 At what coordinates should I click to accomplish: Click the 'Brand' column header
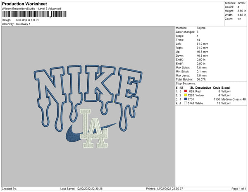click(225, 88)
